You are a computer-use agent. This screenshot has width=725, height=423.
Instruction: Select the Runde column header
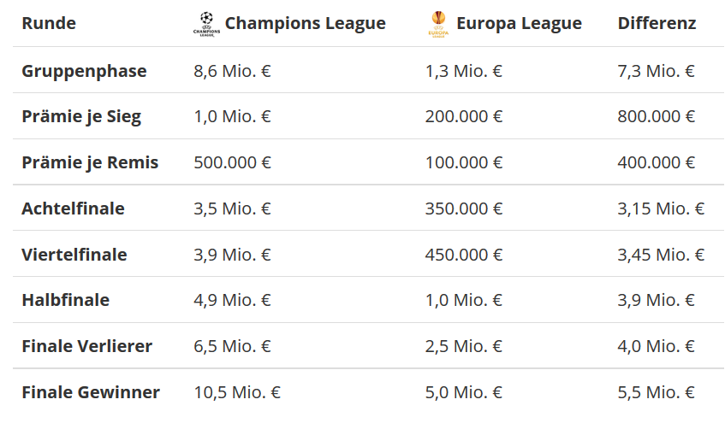point(49,23)
